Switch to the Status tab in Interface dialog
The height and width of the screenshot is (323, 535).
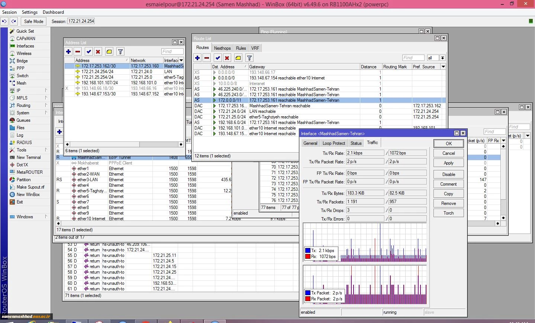point(356,143)
